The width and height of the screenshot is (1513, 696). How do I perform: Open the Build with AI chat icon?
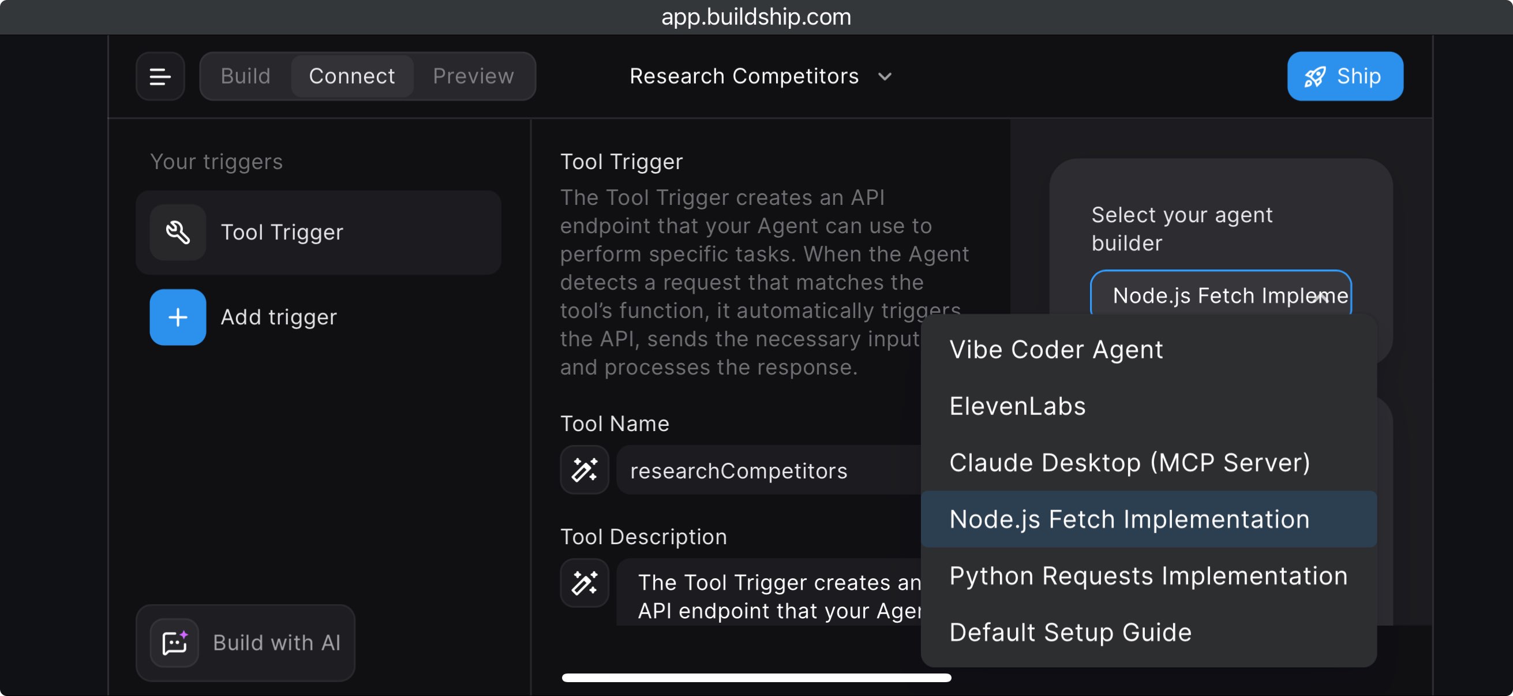pos(174,643)
